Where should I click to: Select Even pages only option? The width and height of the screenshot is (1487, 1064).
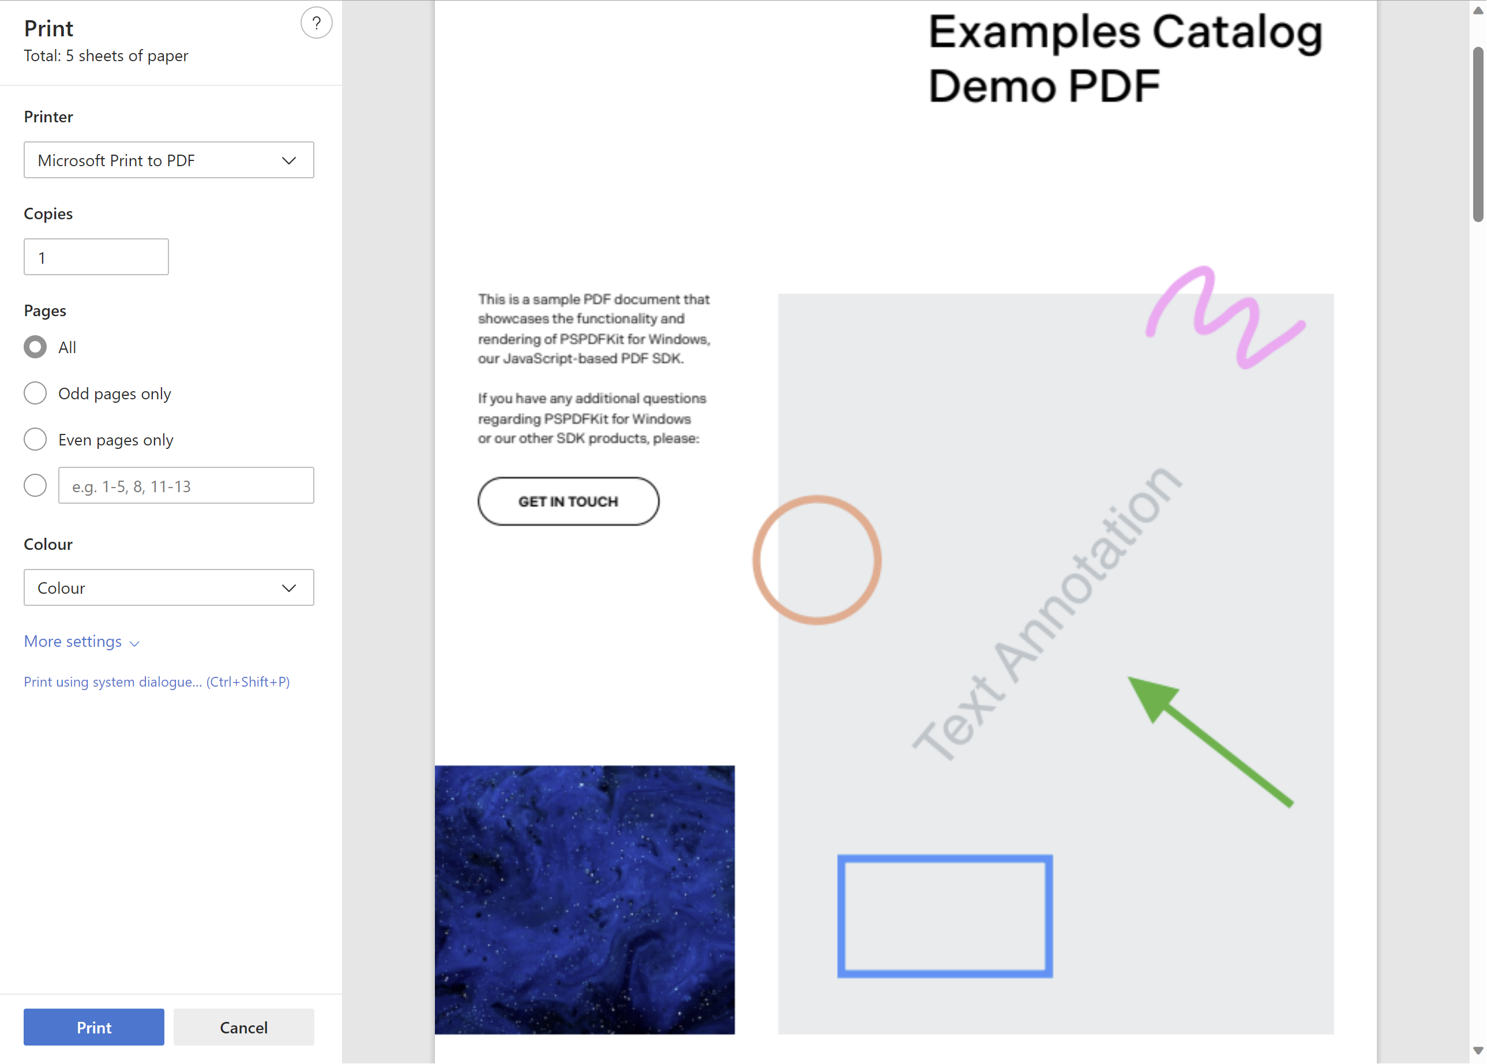(35, 440)
